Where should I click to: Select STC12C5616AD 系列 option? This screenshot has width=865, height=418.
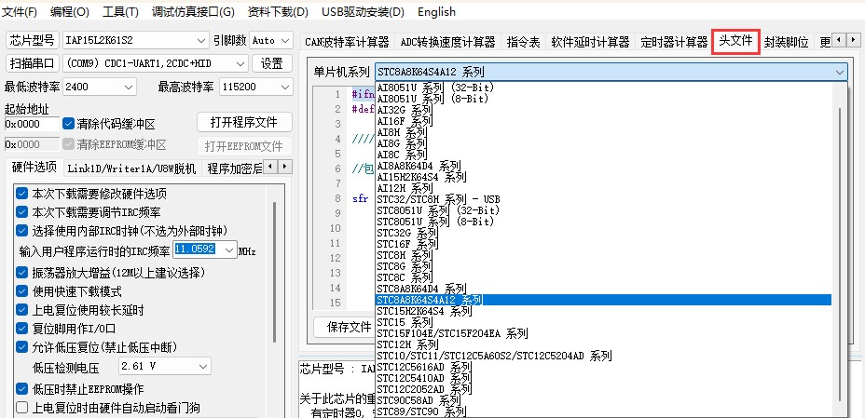pyautogui.click(x=603, y=367)
